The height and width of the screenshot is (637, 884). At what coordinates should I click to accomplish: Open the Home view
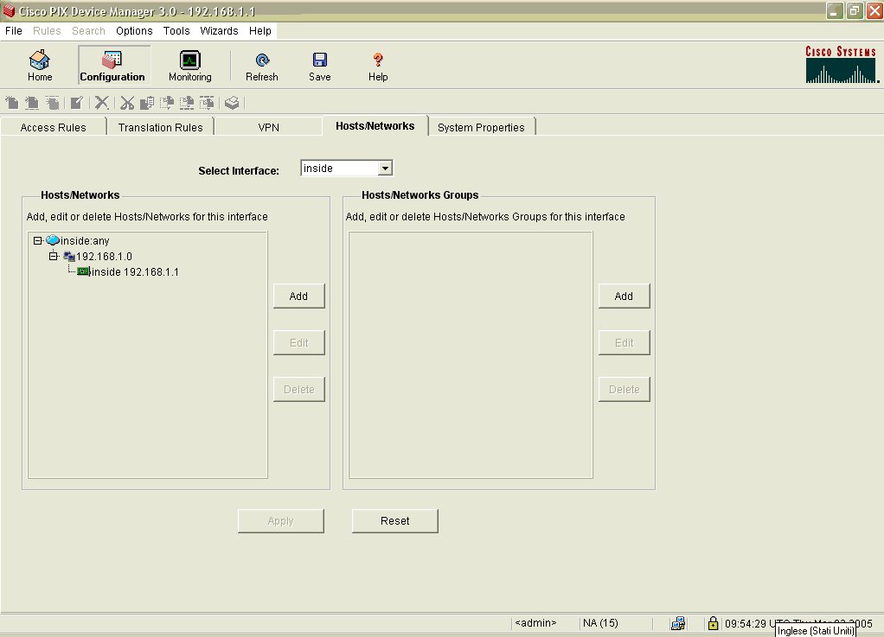(x=40, y=66)
